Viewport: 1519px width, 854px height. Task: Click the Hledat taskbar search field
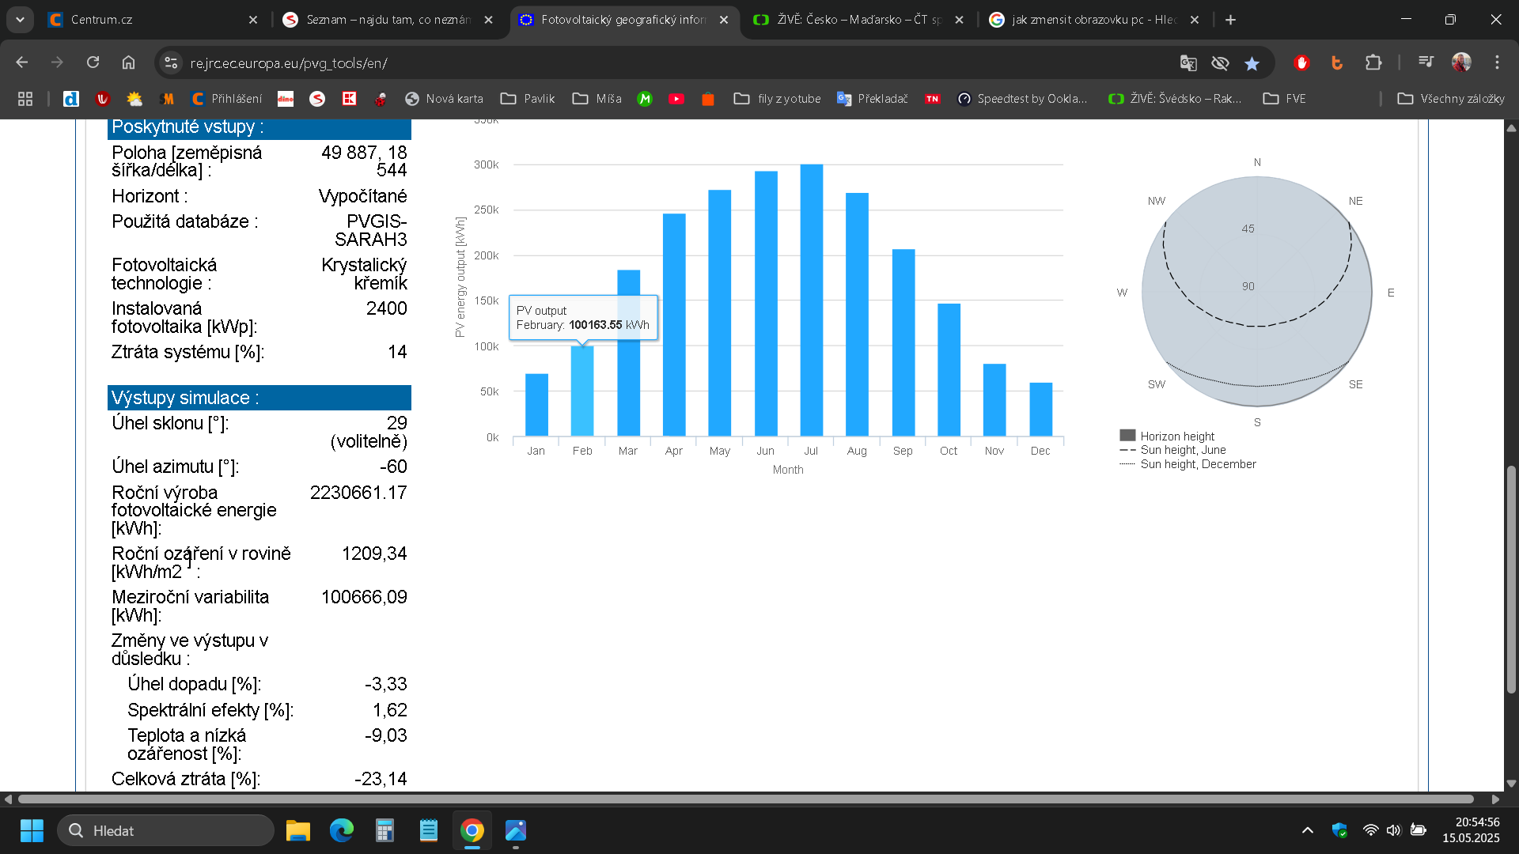pos(166,830)
